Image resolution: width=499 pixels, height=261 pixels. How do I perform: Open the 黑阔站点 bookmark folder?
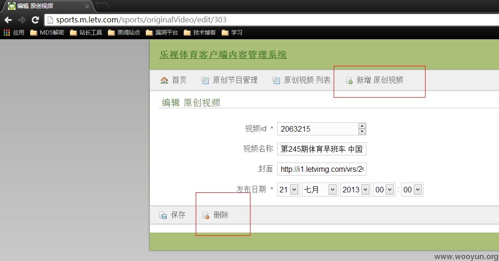[124, 32]
